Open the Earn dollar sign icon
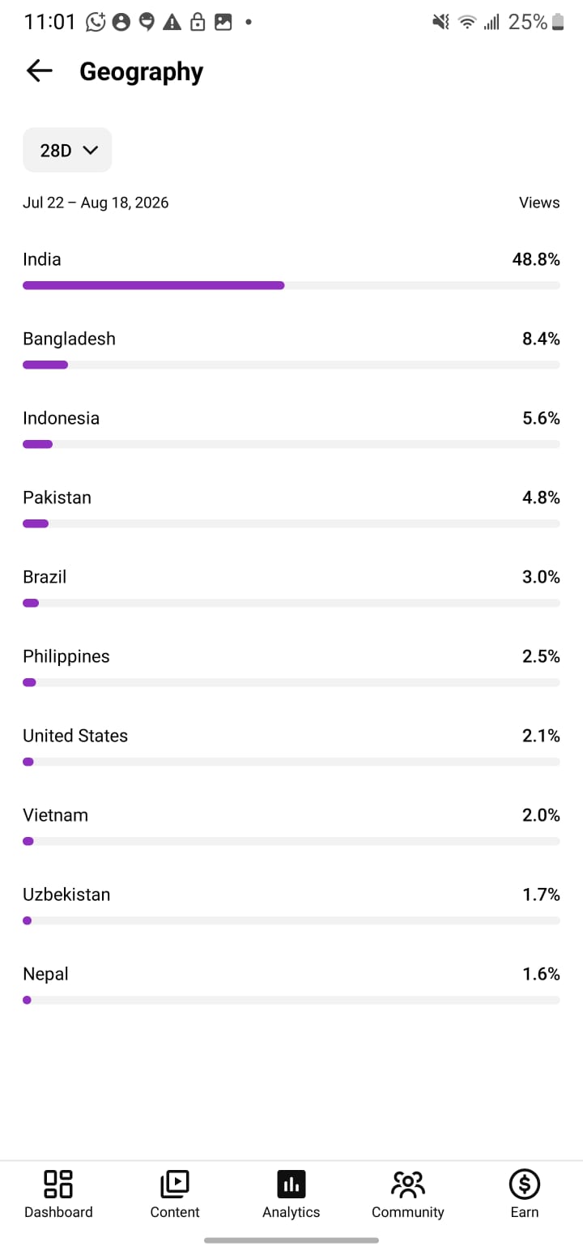The width and height of the screenshot is (583, 1251). click(x=525, y=1184)
